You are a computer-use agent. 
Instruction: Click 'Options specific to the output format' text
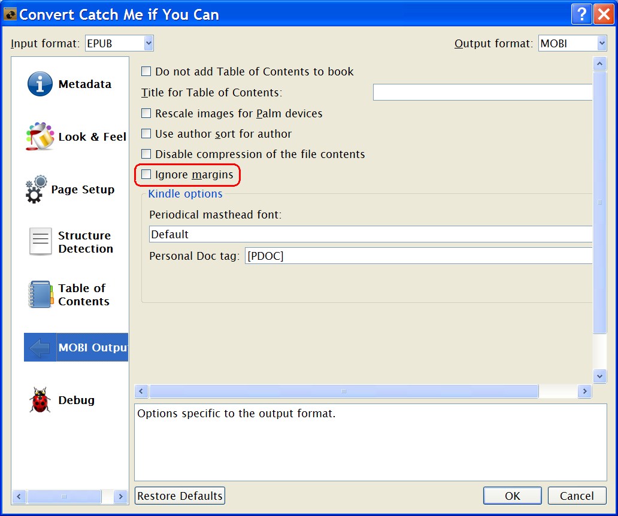pyautogui.click(x=237, y=413)
